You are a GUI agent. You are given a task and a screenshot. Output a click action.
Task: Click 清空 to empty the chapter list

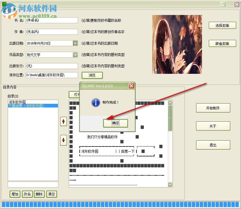51,194
